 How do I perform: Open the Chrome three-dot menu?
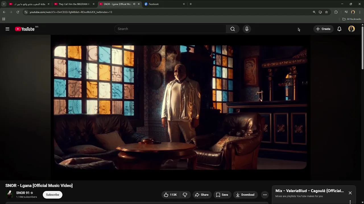360,12
